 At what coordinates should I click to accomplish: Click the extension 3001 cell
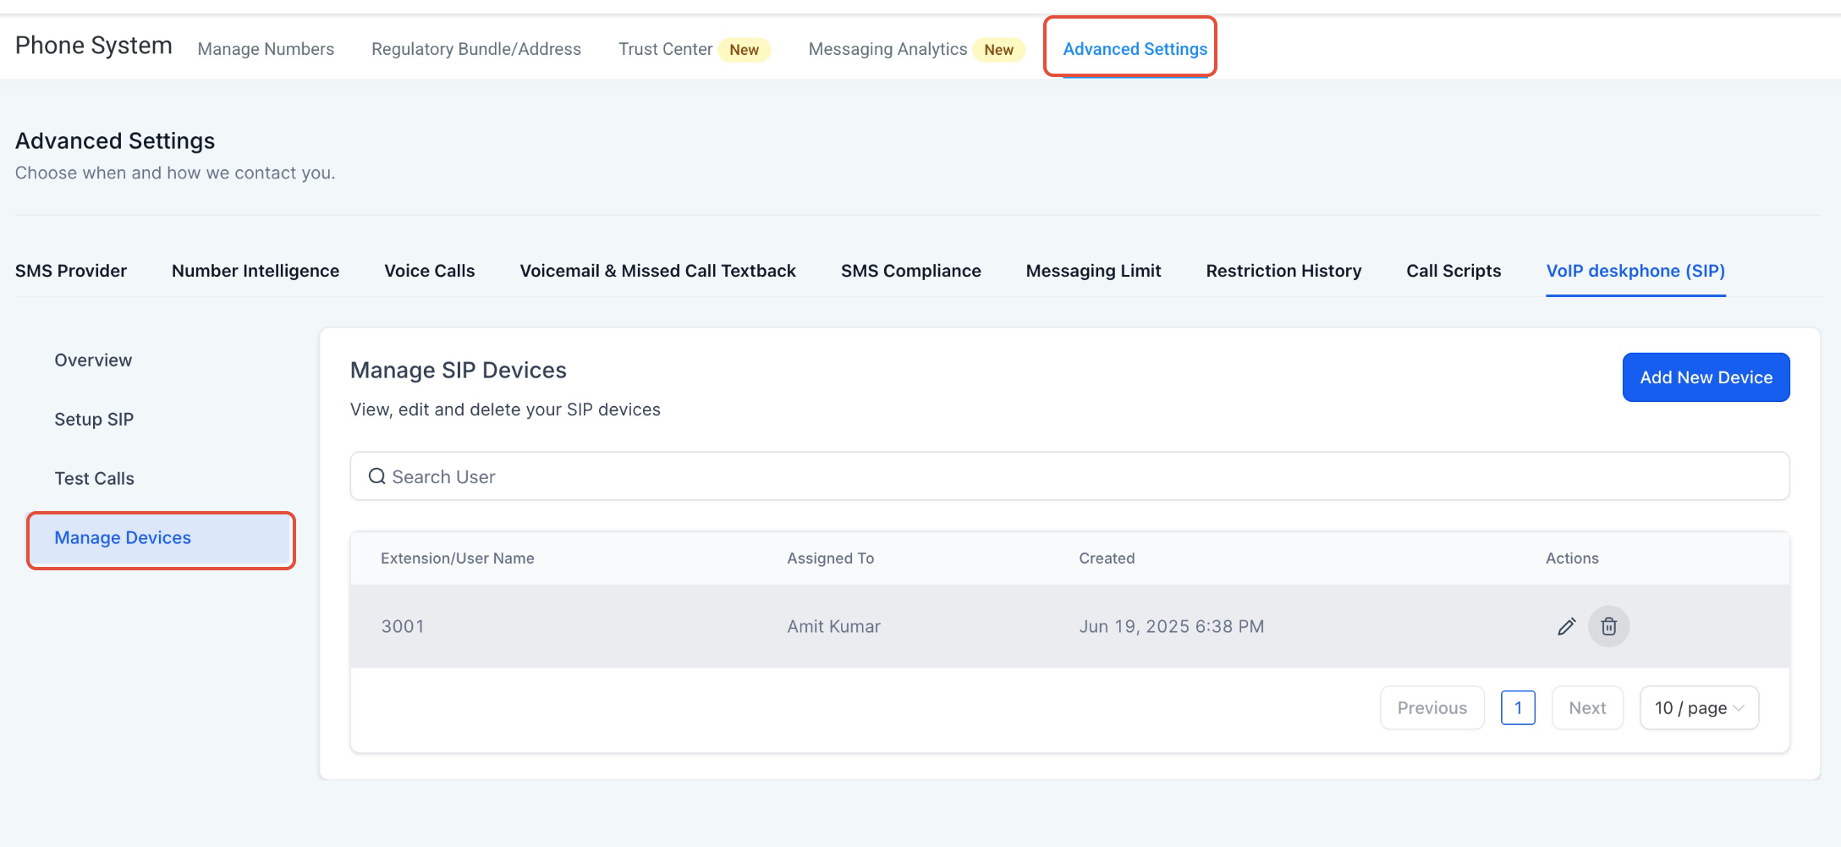pyautogui.click(x=403, y=626)
